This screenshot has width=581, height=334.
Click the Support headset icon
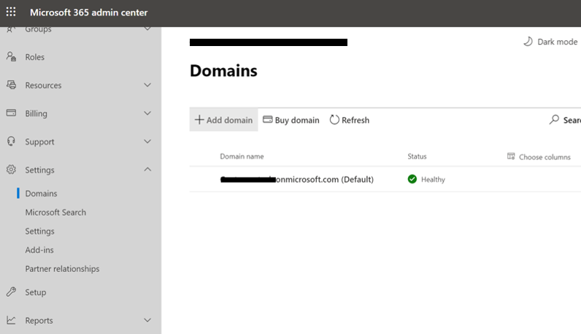tap(11, 142)
